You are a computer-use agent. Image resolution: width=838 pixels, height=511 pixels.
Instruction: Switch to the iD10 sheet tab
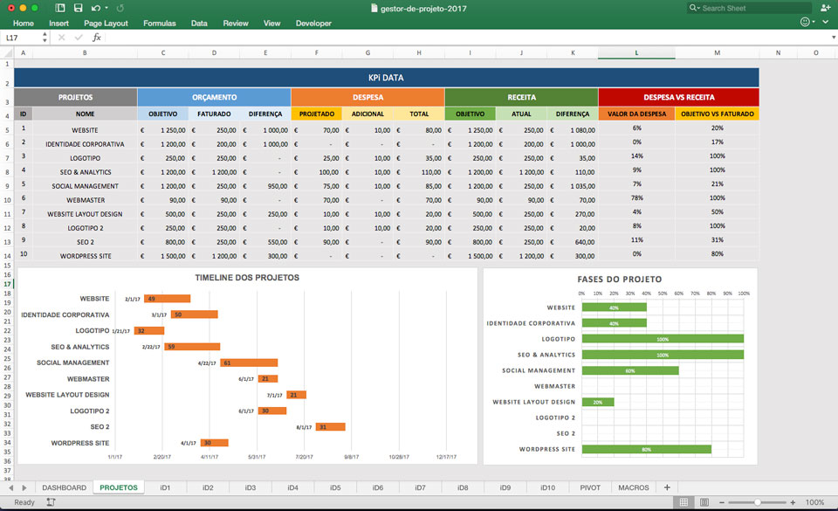[x=548, y=487]
